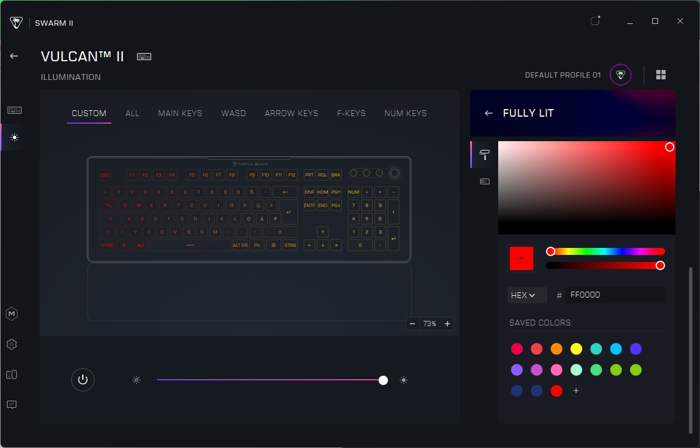This screenshot has width=700, height=448.
Task: Open the macro manager M icon
Action: click(x=12, y=314)
